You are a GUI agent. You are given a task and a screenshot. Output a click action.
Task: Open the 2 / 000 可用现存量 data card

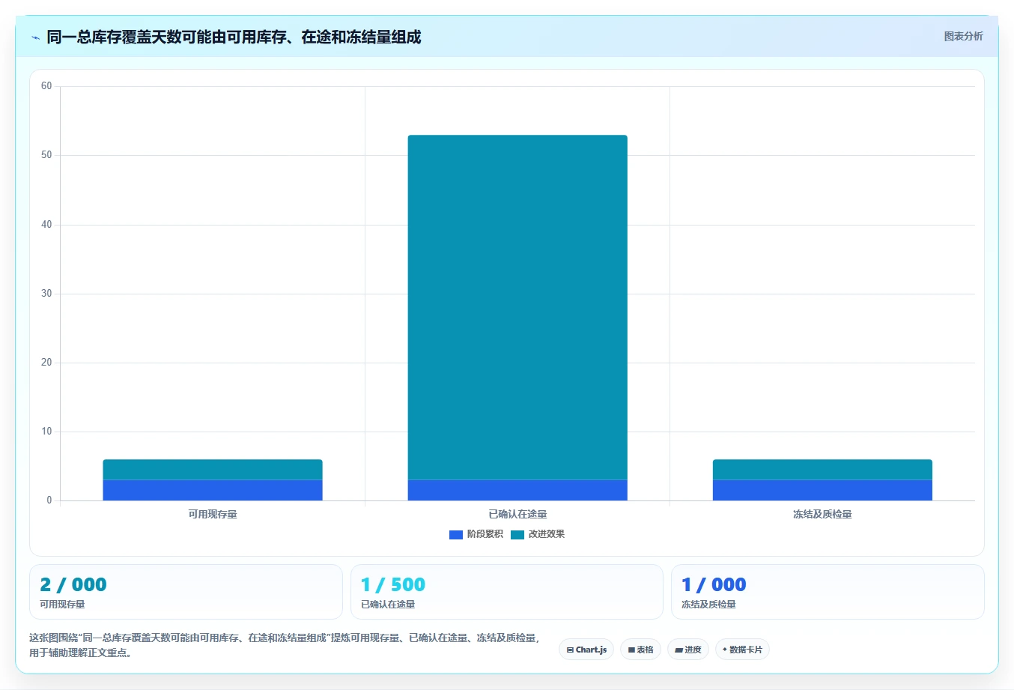click(x=186, y=592)
